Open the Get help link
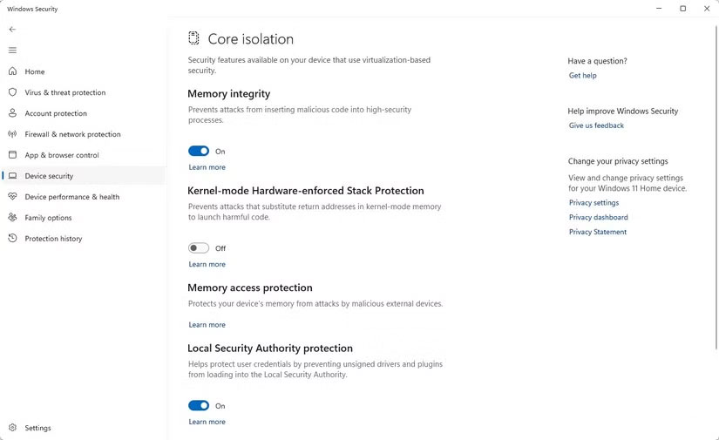 pyautogui.click(x=582, y=76)
